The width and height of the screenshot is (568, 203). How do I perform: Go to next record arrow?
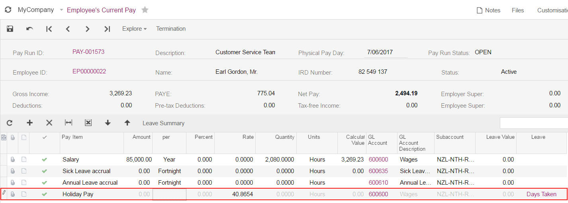pos(88,29)
